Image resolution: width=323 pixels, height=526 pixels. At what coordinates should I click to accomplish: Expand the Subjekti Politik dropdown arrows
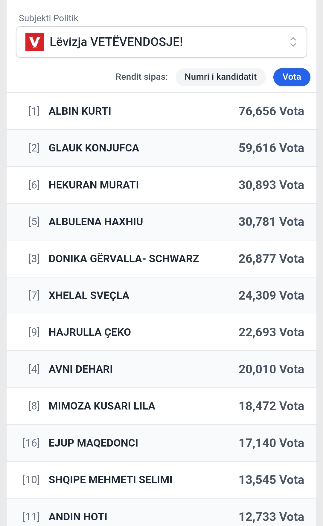pyautogui.click(x=293, y=42)
